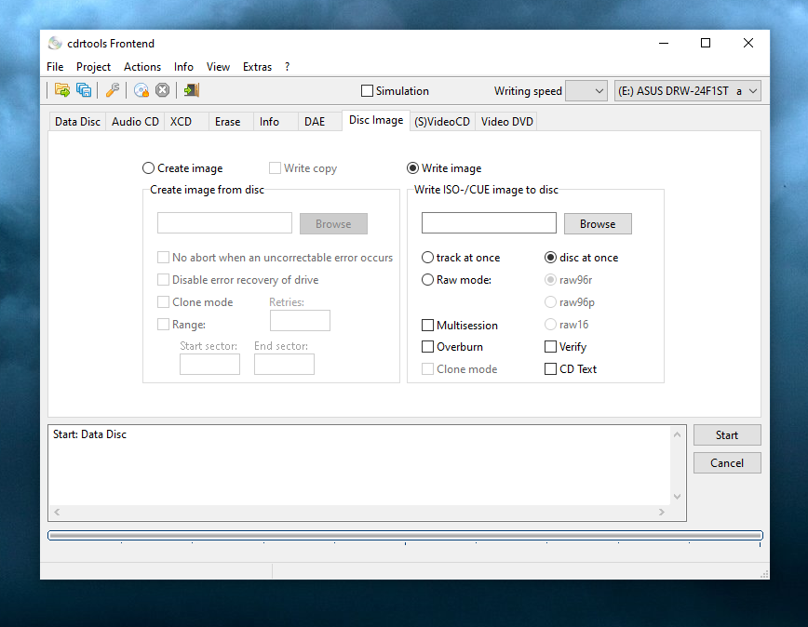Tick the Multisession checkbox
The image size is (808, 627).
click(427, 326)
